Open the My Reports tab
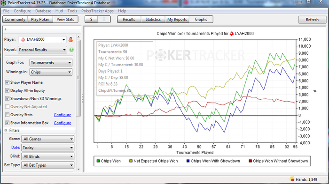This screenshot has width=329, height=184. [177, 20]
